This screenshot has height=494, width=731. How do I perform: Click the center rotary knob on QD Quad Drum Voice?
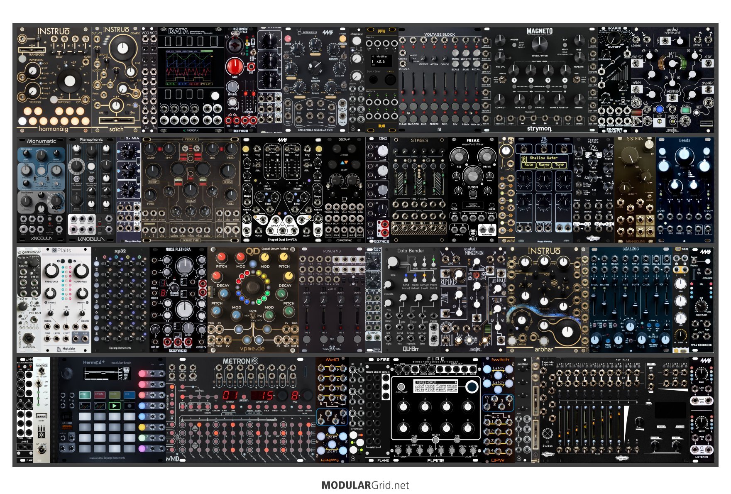(x=253, y=286)
